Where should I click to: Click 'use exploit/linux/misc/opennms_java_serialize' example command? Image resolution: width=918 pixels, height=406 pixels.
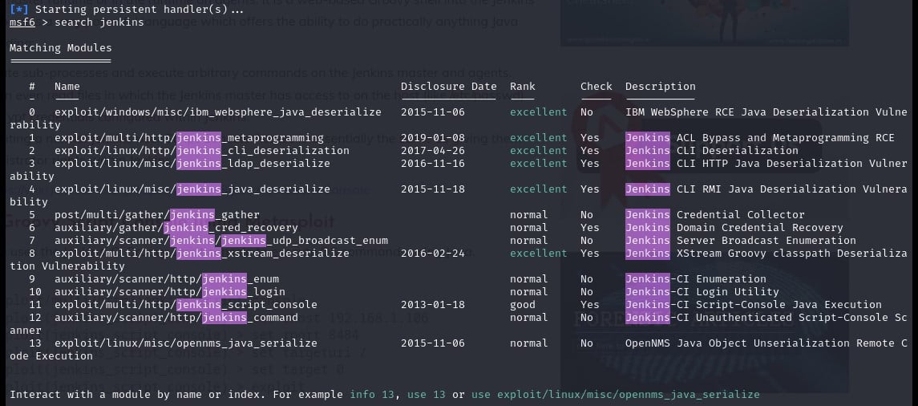tap(615, 395)
